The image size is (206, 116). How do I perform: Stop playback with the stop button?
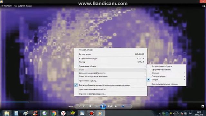[x=90, y=106]
